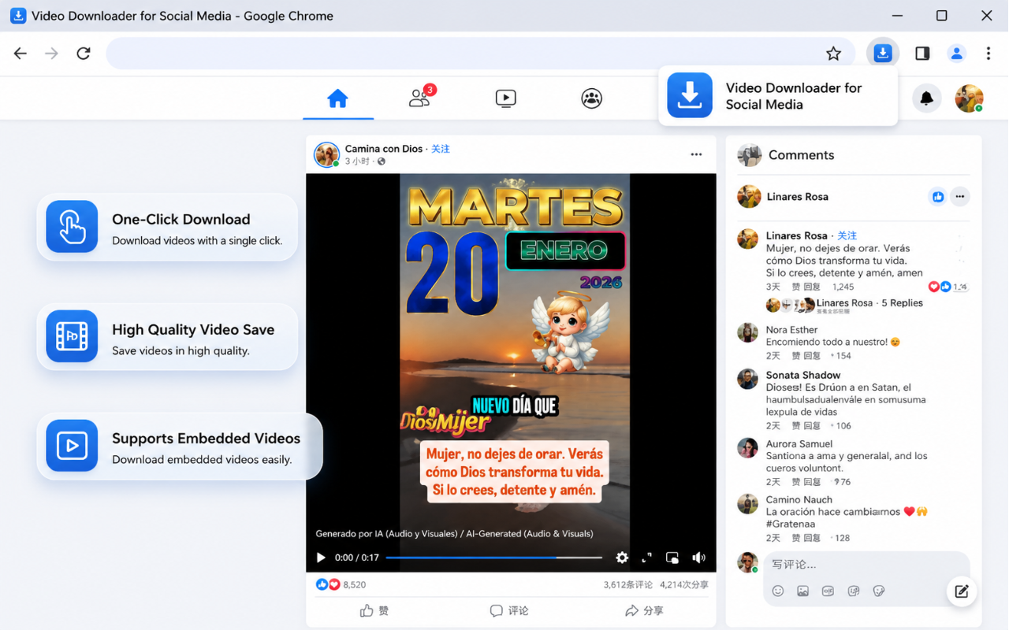Open the Friends tab with 3 badge
The image size is (1009, 630).
422,97
